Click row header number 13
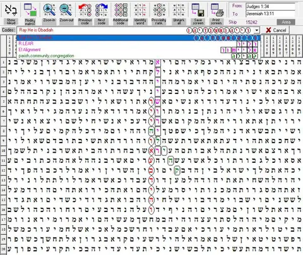303x255 pixels. pos(3,180)
